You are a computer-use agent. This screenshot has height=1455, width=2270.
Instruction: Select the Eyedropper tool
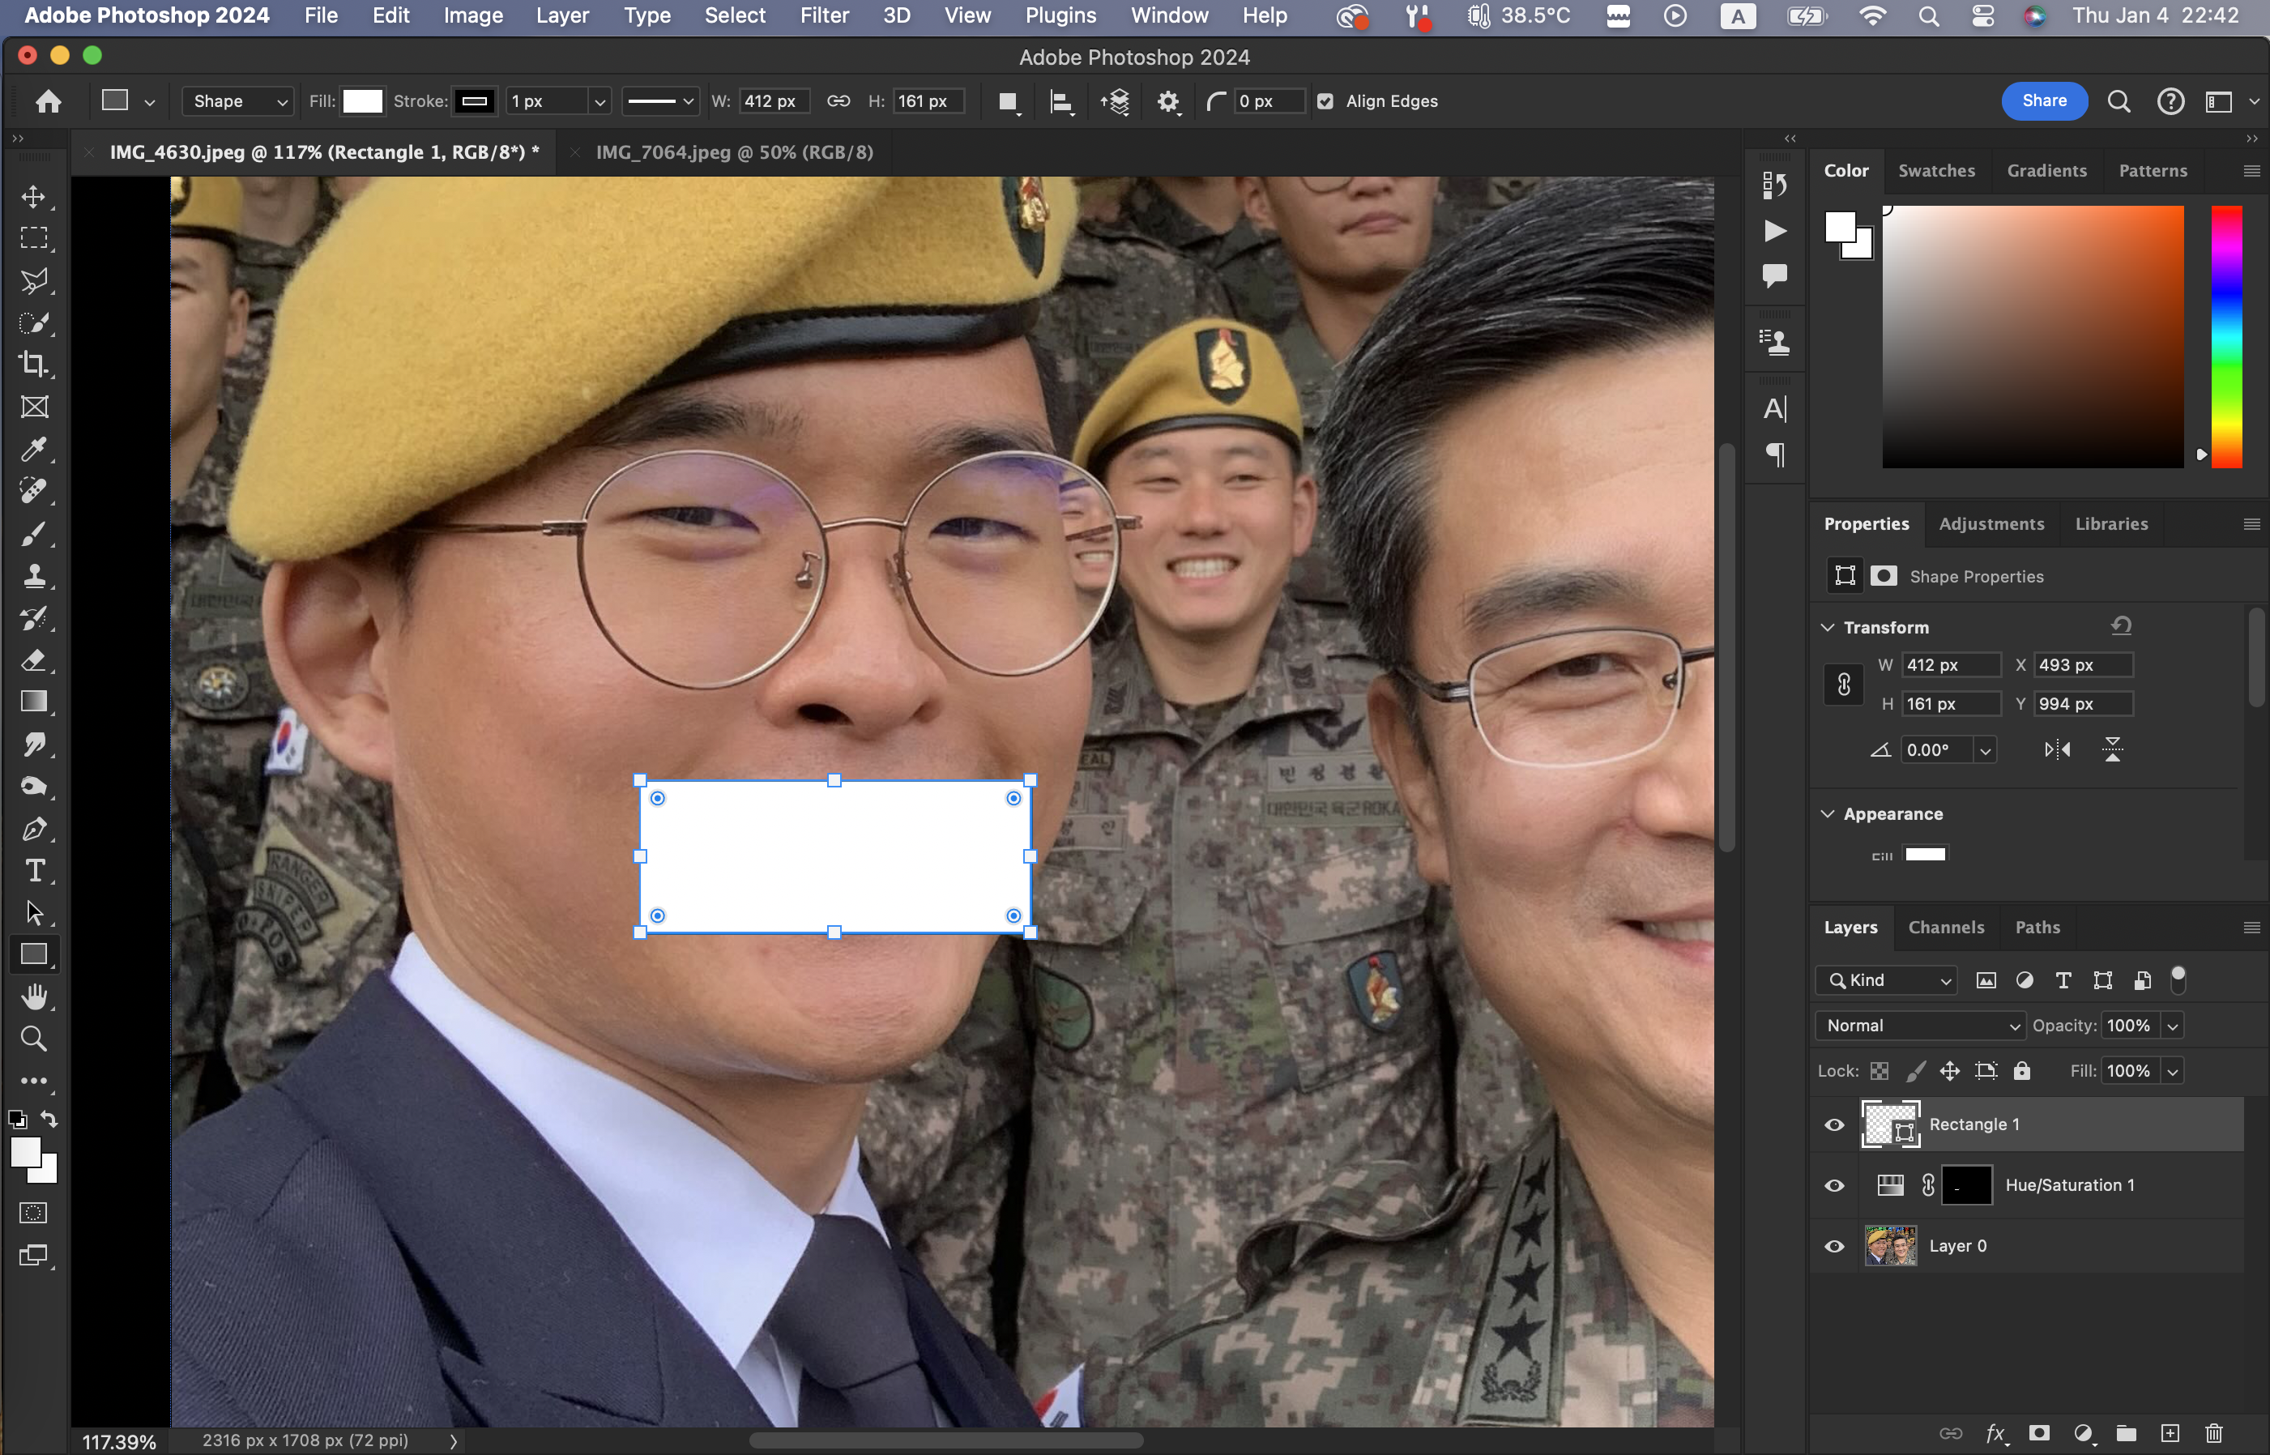[34, 449]
